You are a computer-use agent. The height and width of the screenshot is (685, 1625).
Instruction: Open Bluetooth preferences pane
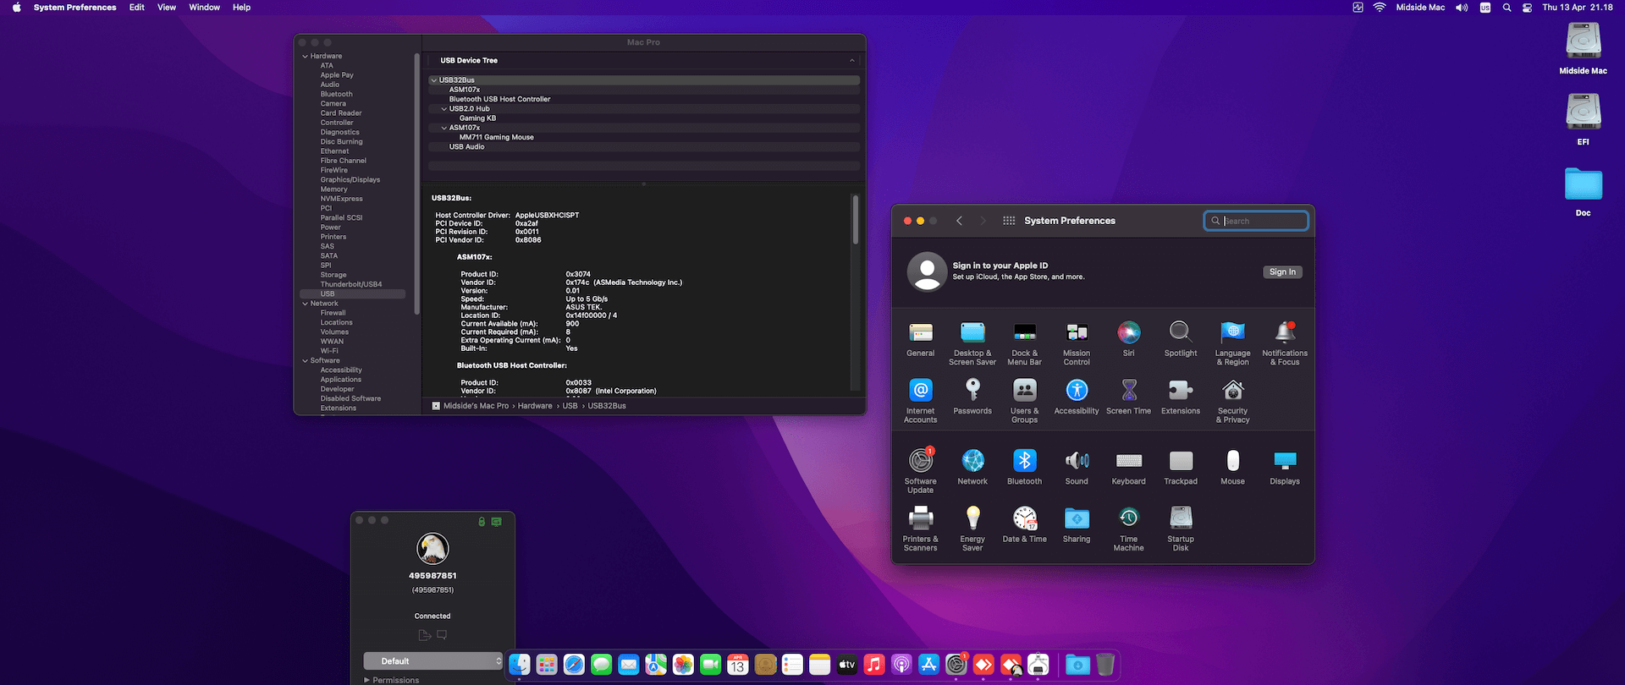[x=1025, y=466]
